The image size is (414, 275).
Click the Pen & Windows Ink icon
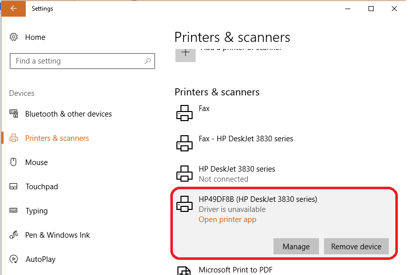pyautogui.click(x=14, y=235)
